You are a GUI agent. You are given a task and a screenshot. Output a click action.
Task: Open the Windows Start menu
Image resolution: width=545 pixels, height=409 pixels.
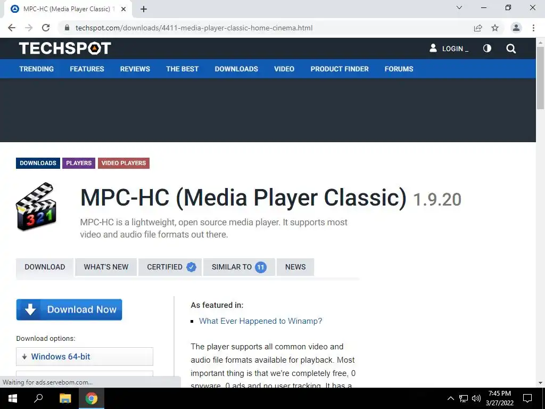click(13, 398)
